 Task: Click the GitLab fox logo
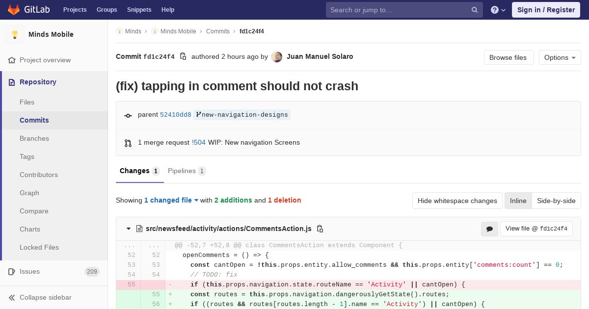pyautogui.click(x=14, y=10)
